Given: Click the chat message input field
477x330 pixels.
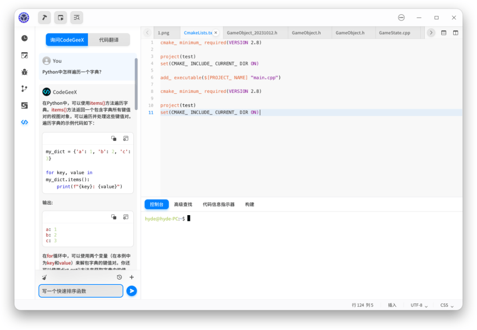Looking at the screenshot, I should 81,291.
